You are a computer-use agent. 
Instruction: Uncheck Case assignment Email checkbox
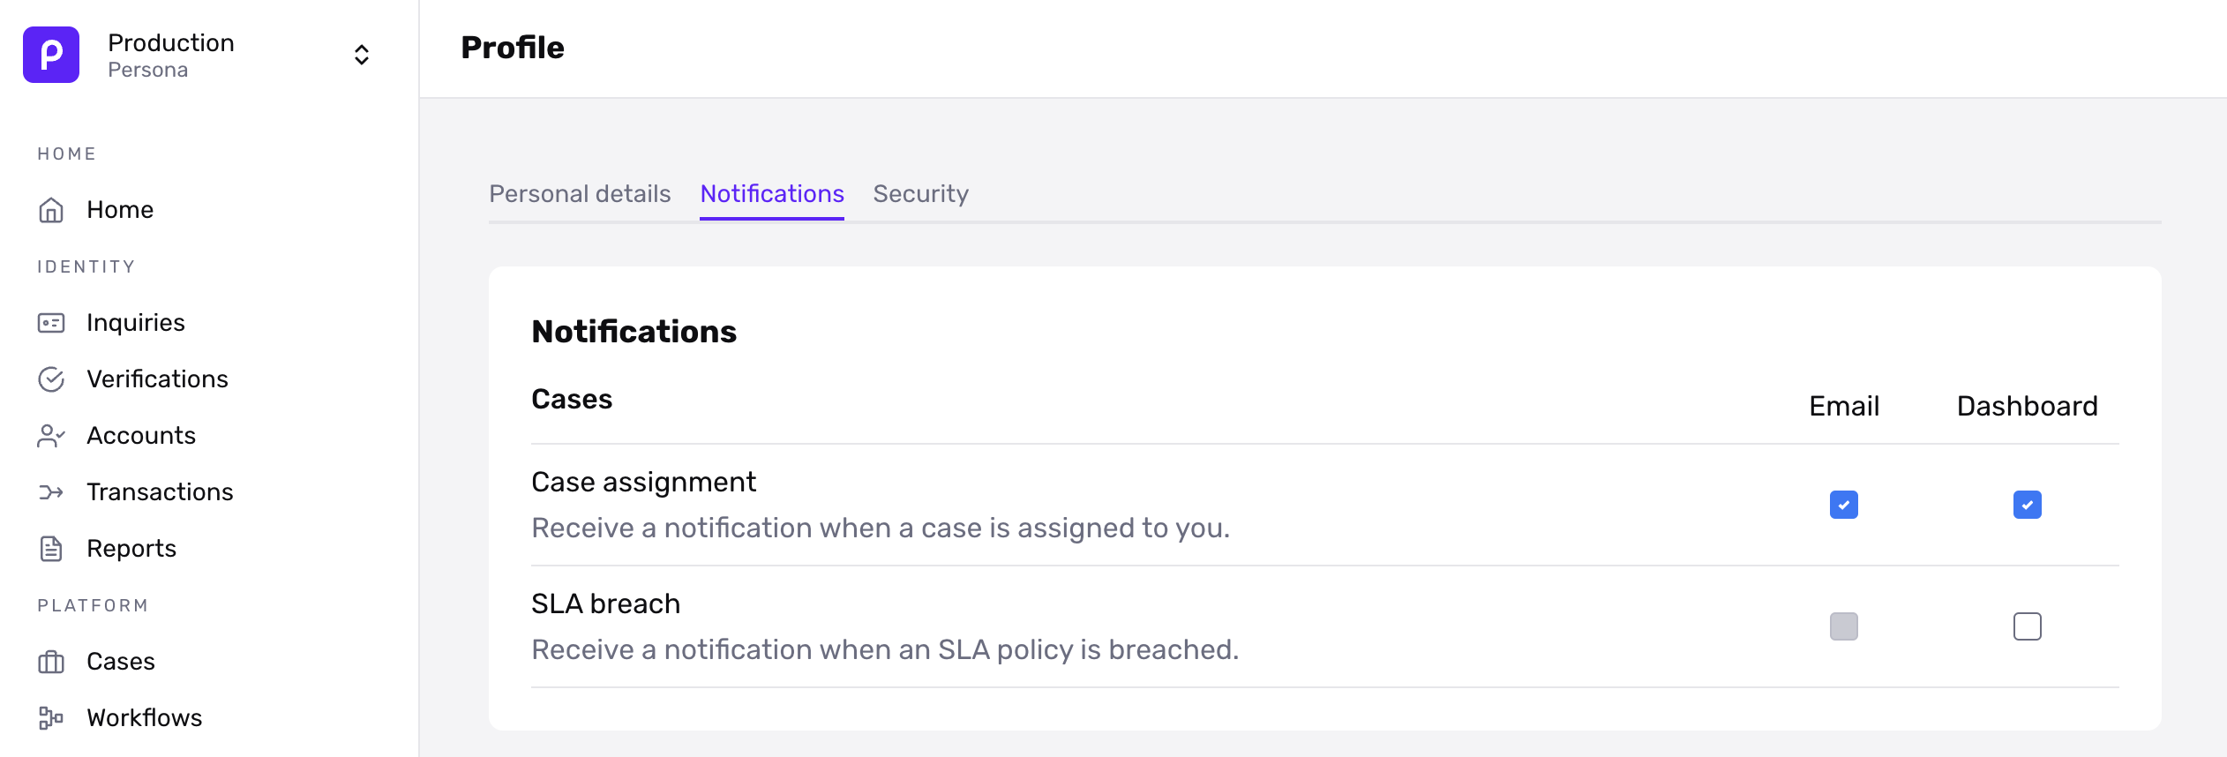(1843, 505)
